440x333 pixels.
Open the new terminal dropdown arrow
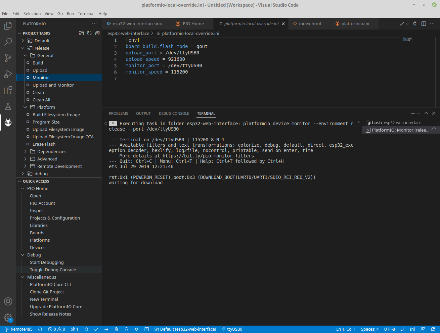click(419, 113)
